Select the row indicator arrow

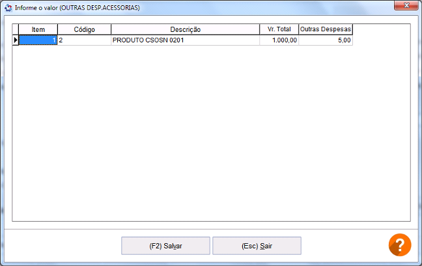[16, 40]
